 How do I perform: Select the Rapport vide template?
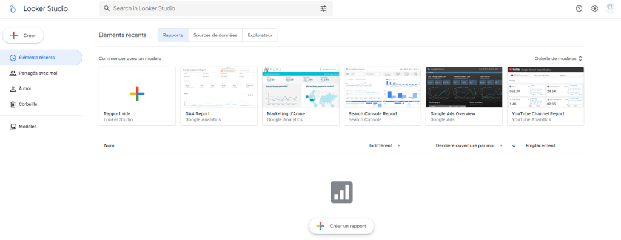(137, 96)
